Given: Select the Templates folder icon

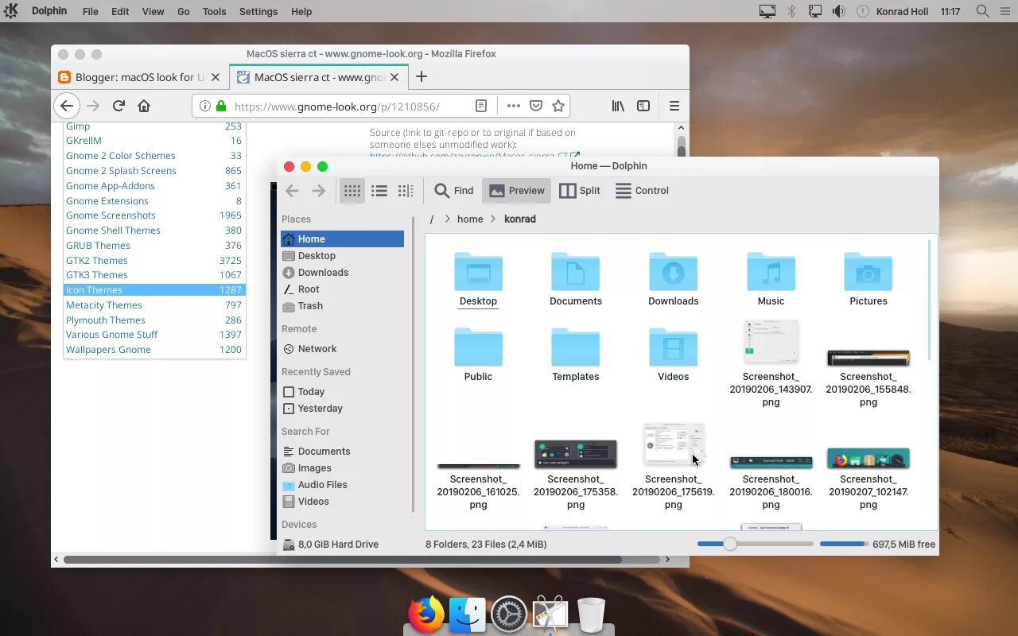Looking at the screenshot, I should click(576, 347).
